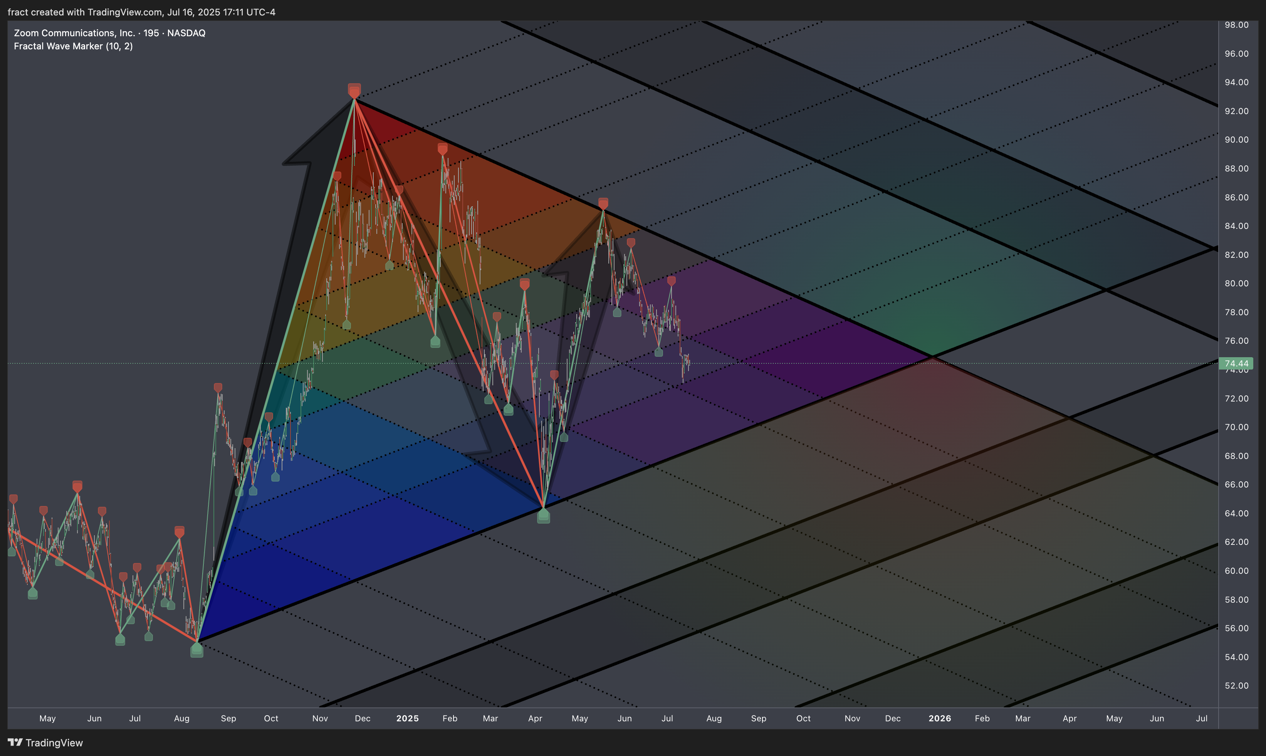This screenshot has height=756, width=1266.
Task: Select the 70.00 price axis label
Action: (x=1236, y=427)
